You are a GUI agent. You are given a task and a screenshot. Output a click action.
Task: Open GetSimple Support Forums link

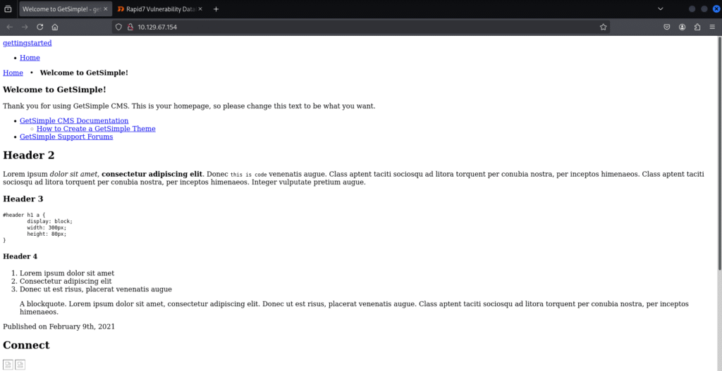pos(66,137)
